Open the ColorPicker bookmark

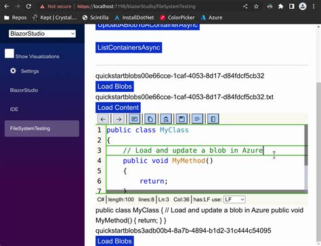[x=177, y=18]
